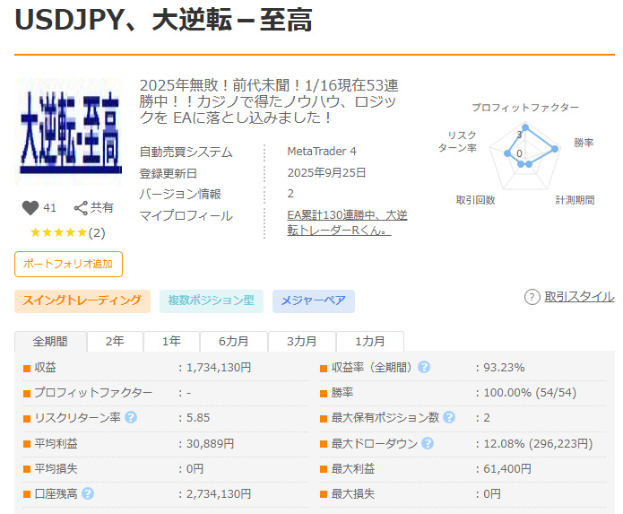Open help icon beside リスクリターン率
This screenshot has height=514, width=623.
(x=131, y=417)
